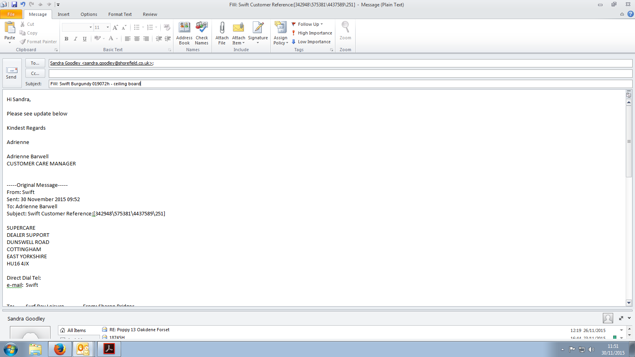Center the text
This screenshot has height=357, width=635.
tap(137, 38)
